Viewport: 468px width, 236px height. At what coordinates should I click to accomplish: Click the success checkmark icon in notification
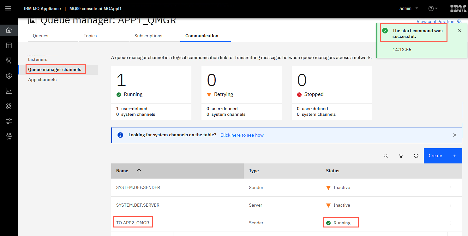point(385,31)
